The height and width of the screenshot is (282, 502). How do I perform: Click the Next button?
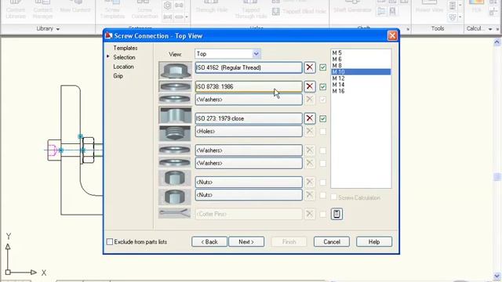pos(246,242)
